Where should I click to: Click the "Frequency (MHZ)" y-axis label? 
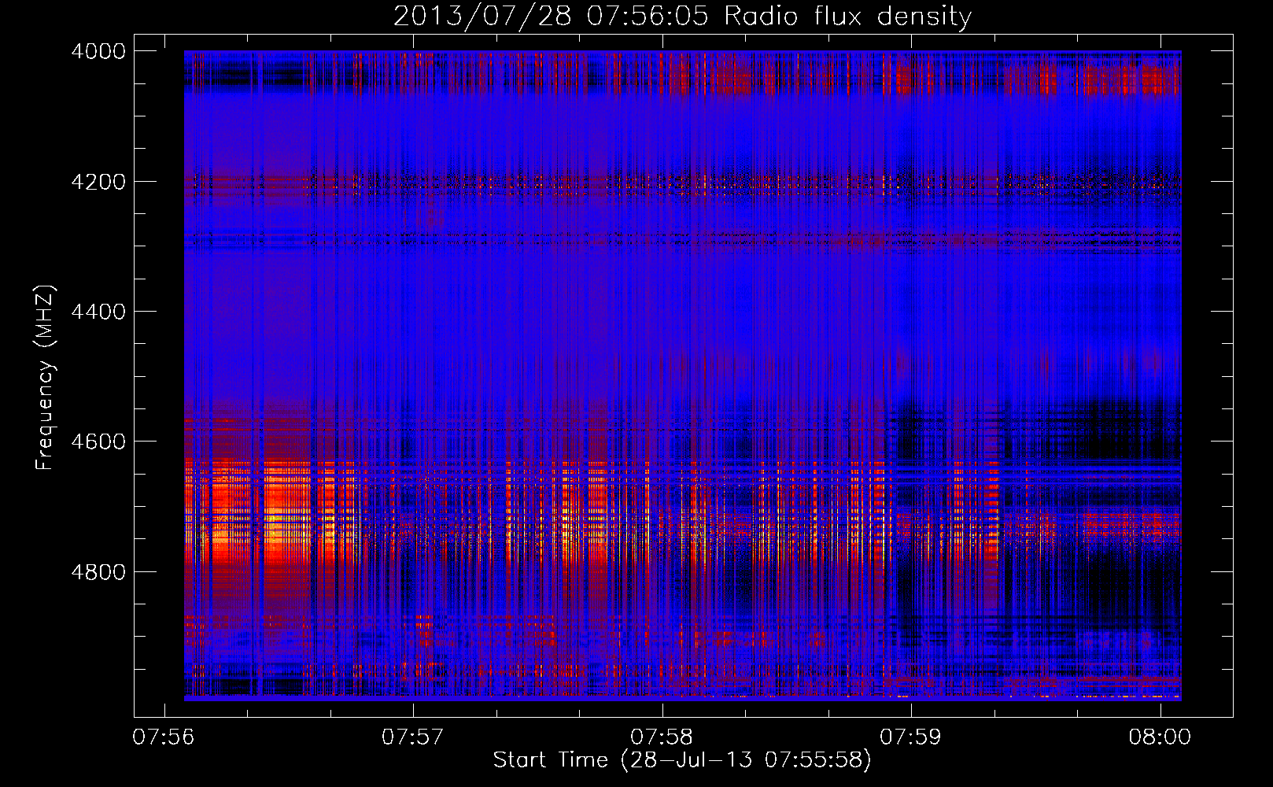(x=45, y=378)
